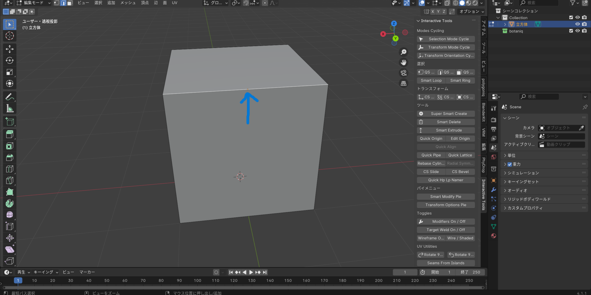The height and width of the screenshot is (295, 591).
Task: Hide the 立方体 object with its eye toggle
Action: pos(577,24)
